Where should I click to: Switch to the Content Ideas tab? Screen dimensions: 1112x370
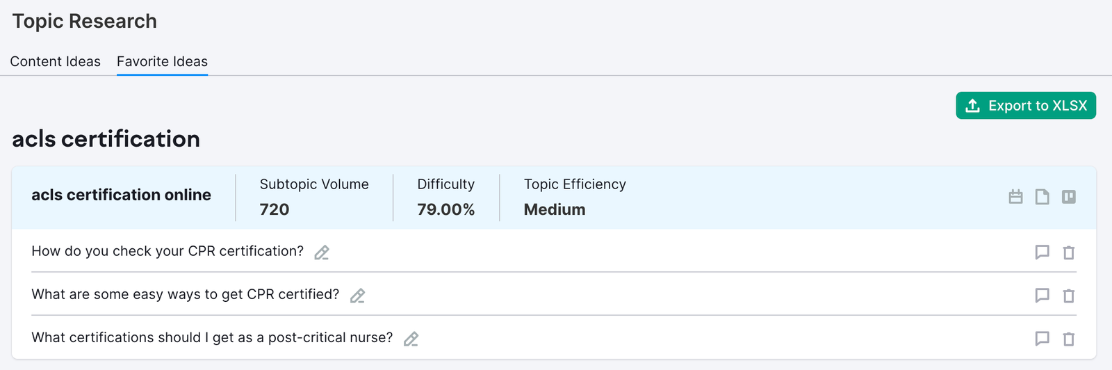55,61
